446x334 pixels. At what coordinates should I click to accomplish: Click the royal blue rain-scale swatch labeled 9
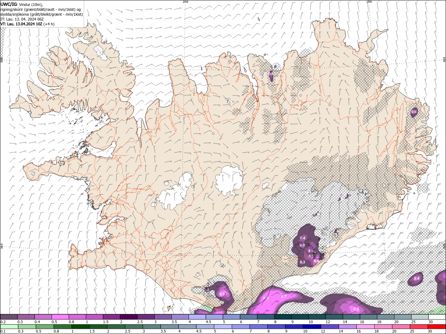point(294,327)
